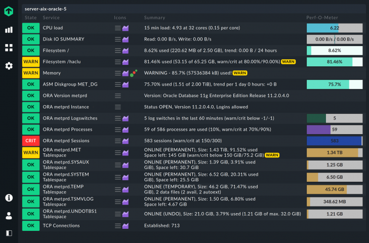369x243 pixels.
Task: Click the Checkmk logo in the sidebar
Action: point(9,11)
